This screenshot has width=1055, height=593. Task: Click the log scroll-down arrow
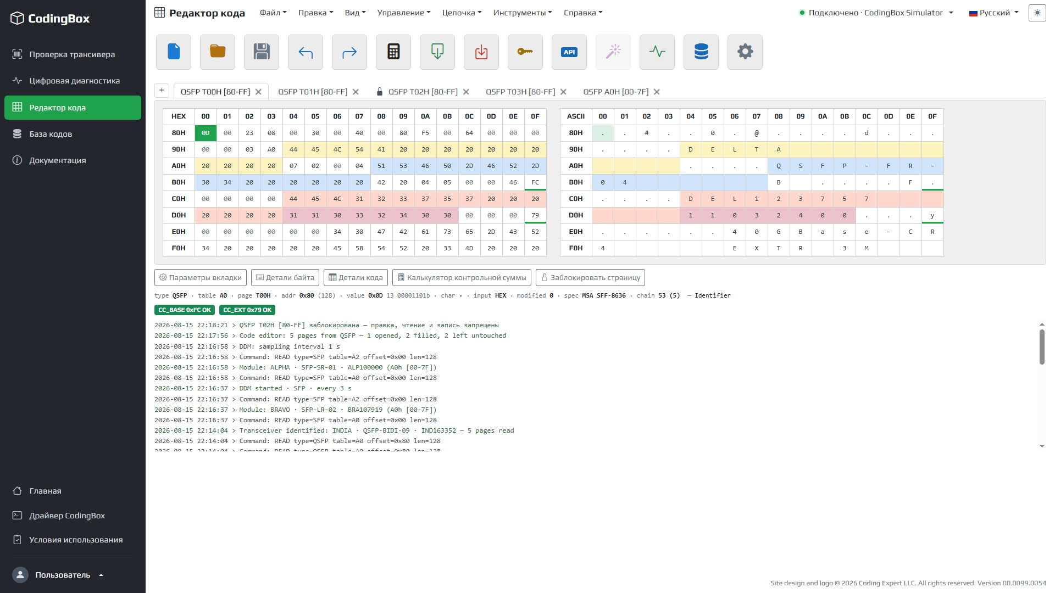click(x=1042, y=446)
